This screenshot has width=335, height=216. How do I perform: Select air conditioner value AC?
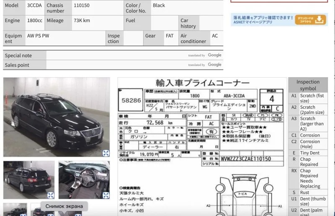pyautogui.click(x=215, y=36)
